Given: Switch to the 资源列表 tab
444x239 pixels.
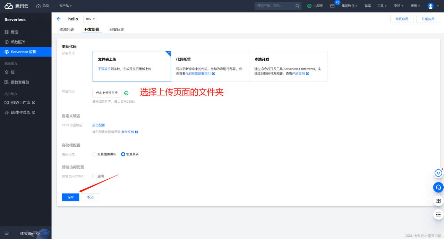Looking at the screenshot, I should pos(66,29).
